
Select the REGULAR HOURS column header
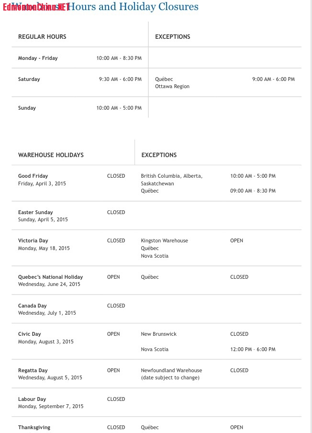(x=42, y=37)
